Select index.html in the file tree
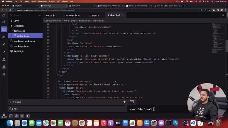 coord(25,36)
